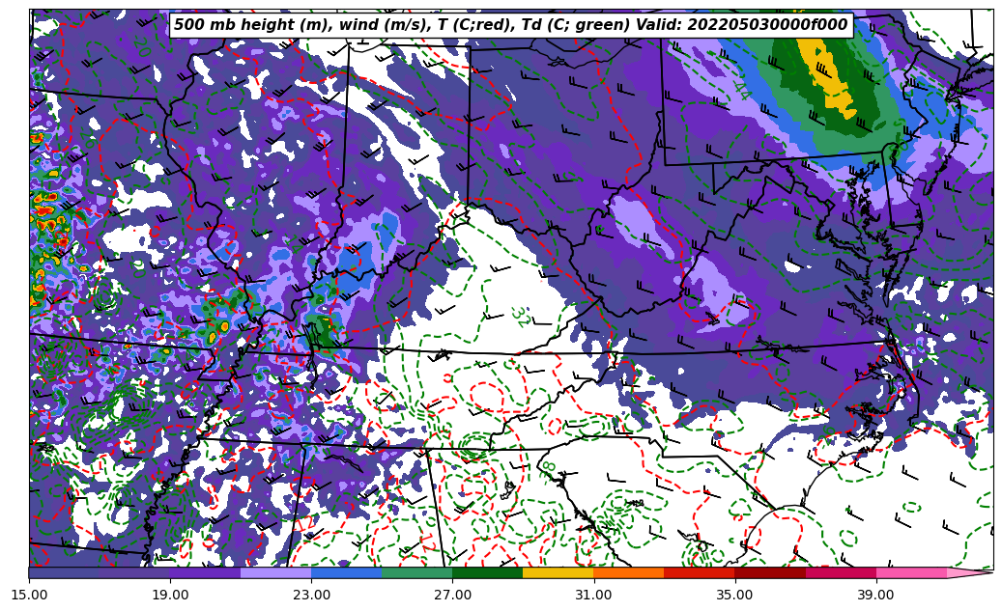
Task: Click the 35.00 colorbar tick label
Action: click(734, 595)
